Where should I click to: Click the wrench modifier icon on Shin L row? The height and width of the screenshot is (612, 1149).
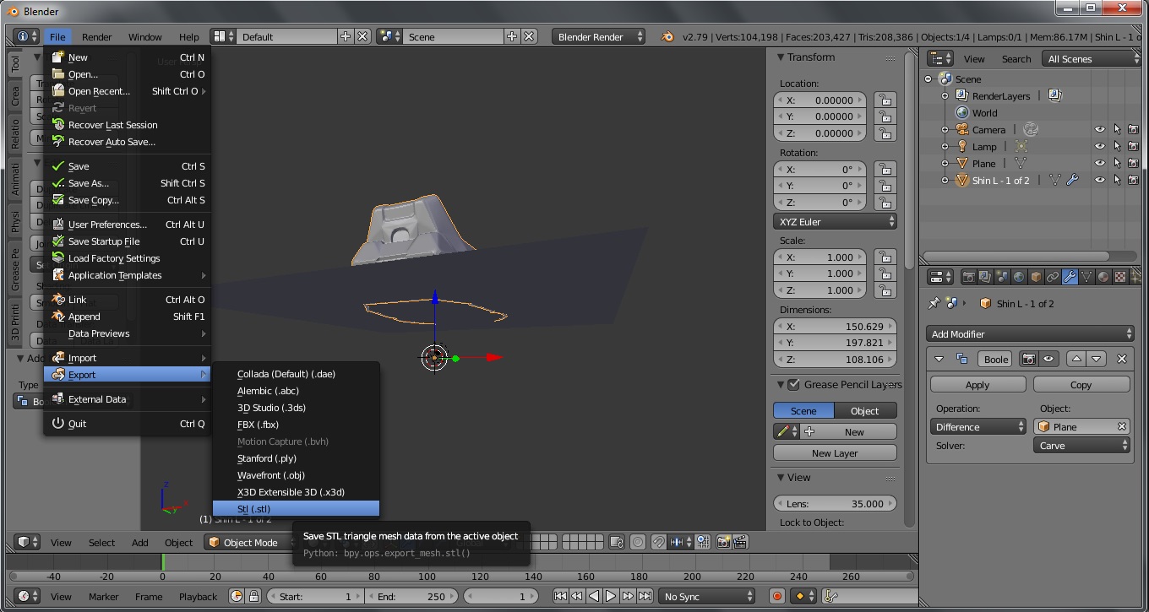[x=1072, y=180]
